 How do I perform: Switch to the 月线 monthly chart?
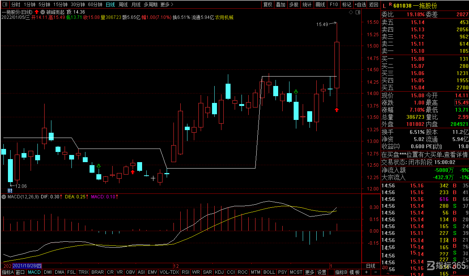(x=136, y=5)
